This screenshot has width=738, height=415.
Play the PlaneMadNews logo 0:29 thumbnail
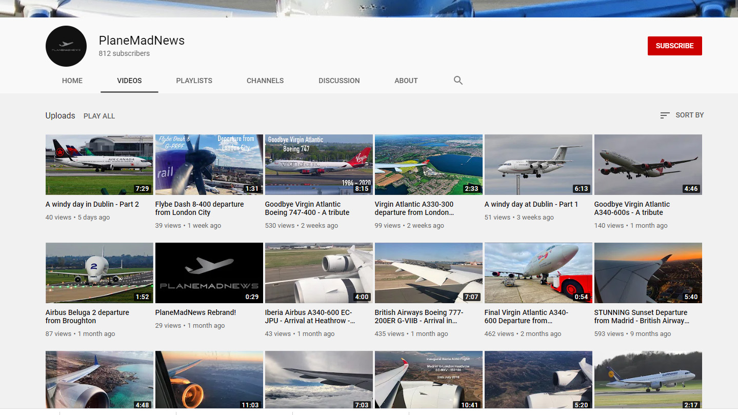click(x=209, y=273)
